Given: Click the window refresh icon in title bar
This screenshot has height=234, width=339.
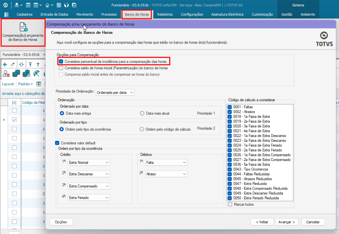Looking at the screenshot, I should click(38, 5).
